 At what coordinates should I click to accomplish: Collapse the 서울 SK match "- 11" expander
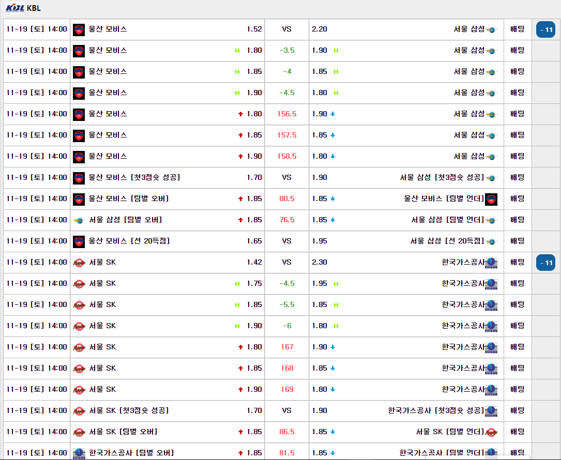545,263
